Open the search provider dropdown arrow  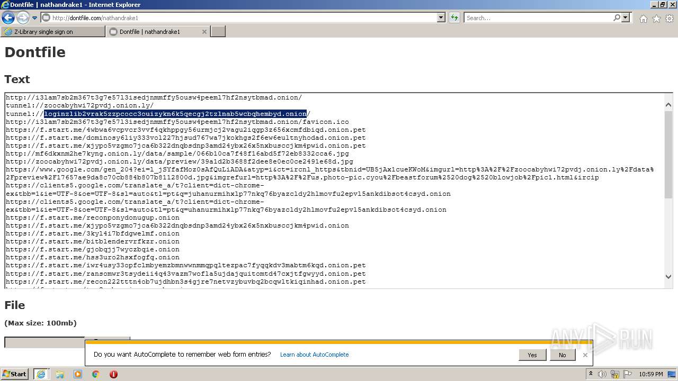tap(626, 17)
